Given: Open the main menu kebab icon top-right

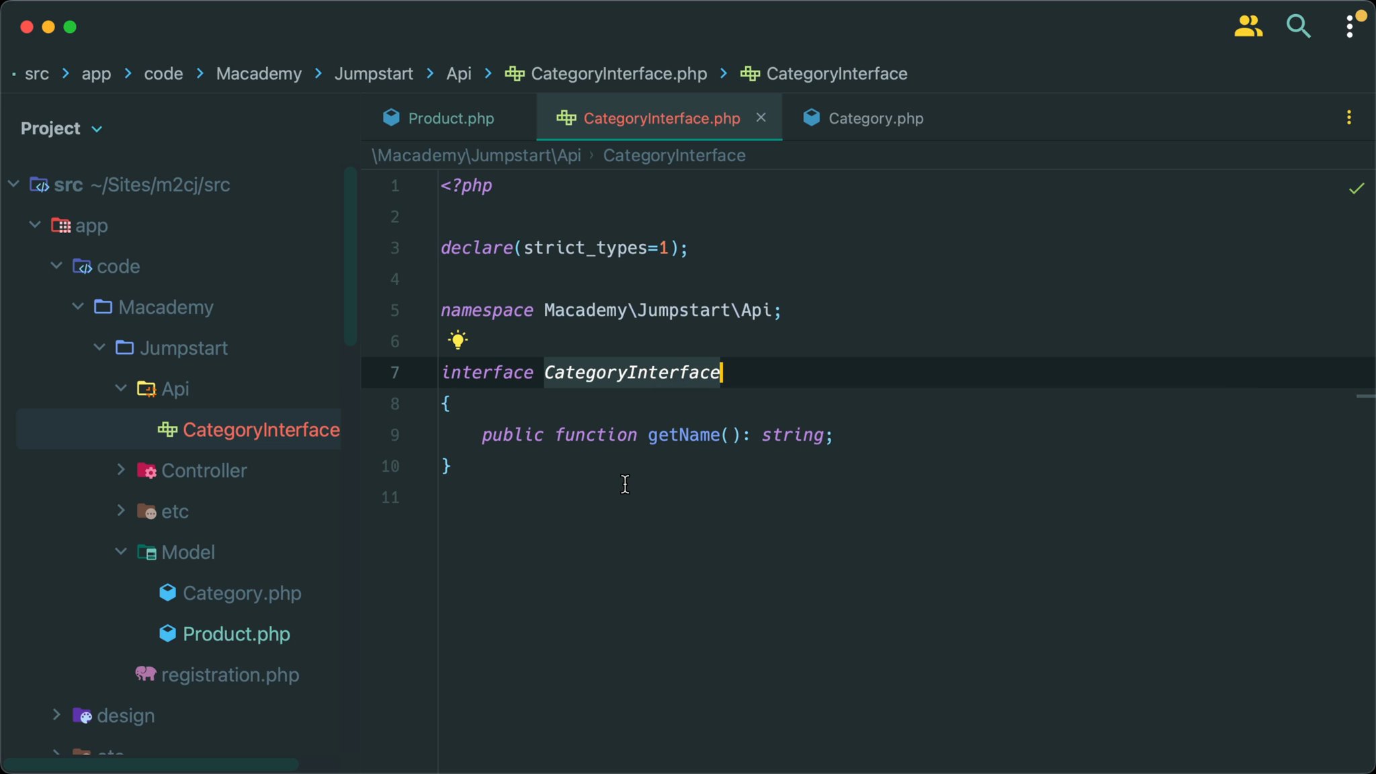Looking at the screenshot, I should pos(1349,26).
